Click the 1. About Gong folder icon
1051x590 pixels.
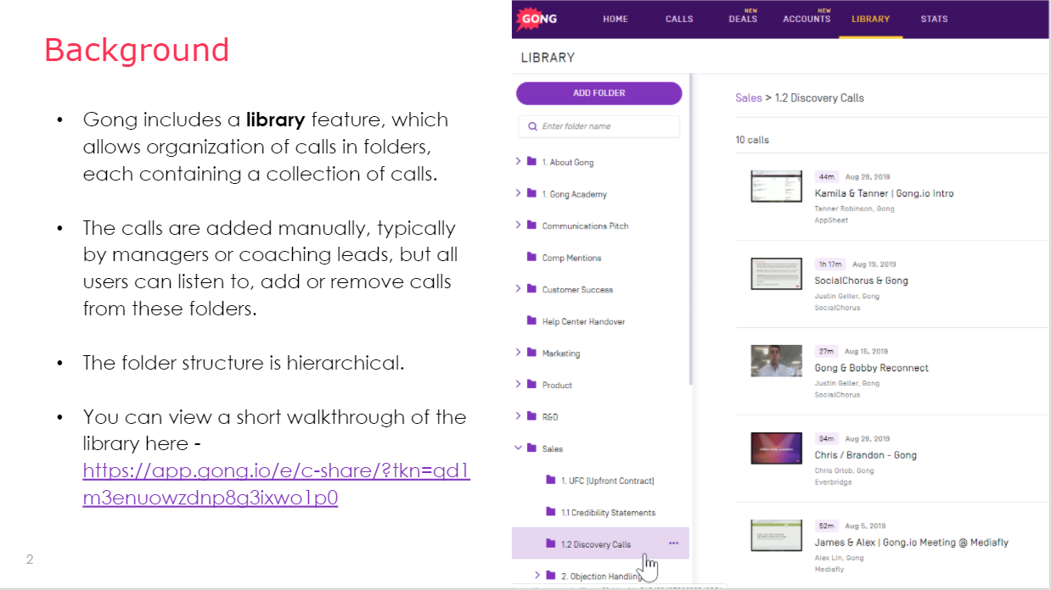click(532, 161)
